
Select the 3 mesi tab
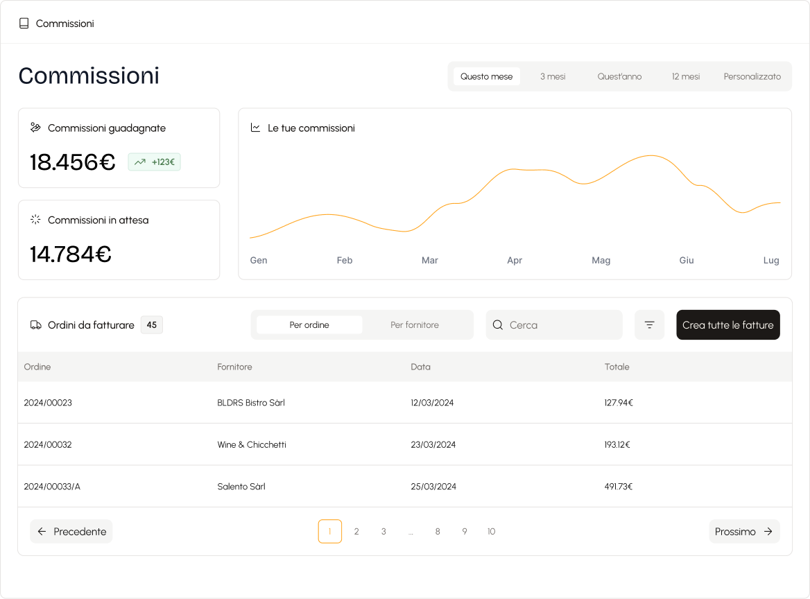[x=553, y=76]
